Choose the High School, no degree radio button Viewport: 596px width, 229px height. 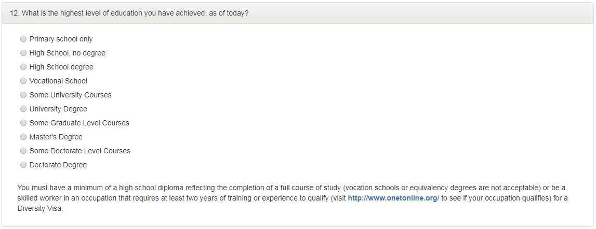click(23, 53)
